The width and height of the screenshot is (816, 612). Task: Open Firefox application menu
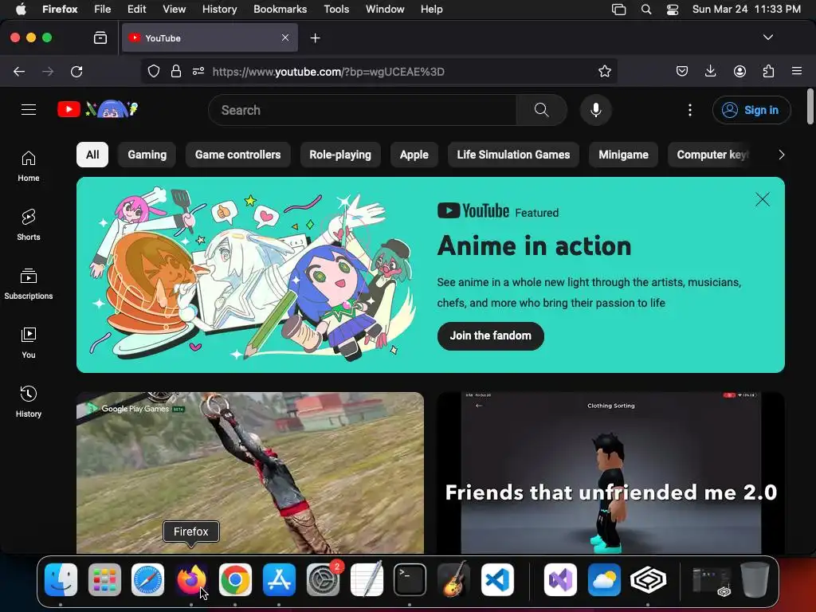[x=797, y=71]
